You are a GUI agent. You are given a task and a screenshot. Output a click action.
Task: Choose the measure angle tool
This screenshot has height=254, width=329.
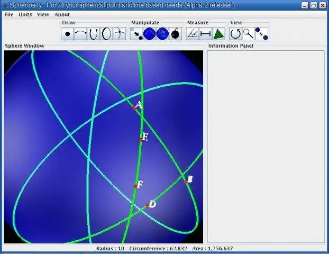(193, 34)
